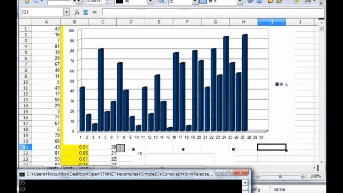The image size is (343, 193).
Task: Click yellow cell B22 showing 0.86
Action: (74, 153)
